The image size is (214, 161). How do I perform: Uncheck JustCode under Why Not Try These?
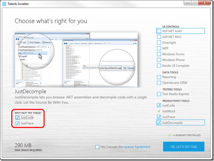[x=17, y=117]
